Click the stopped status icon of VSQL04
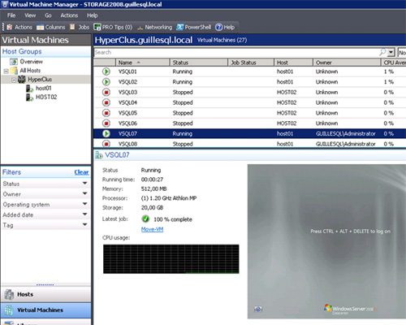Image resolution: width=406 pixels, height=325 pixels. tap(106, 102)
